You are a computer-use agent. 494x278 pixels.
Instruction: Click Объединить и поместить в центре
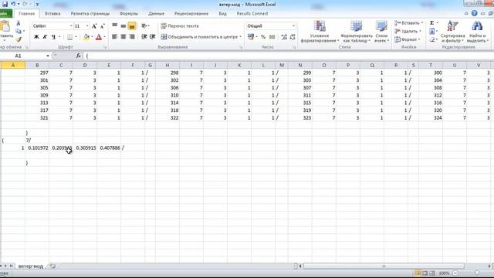click(201, 37)
